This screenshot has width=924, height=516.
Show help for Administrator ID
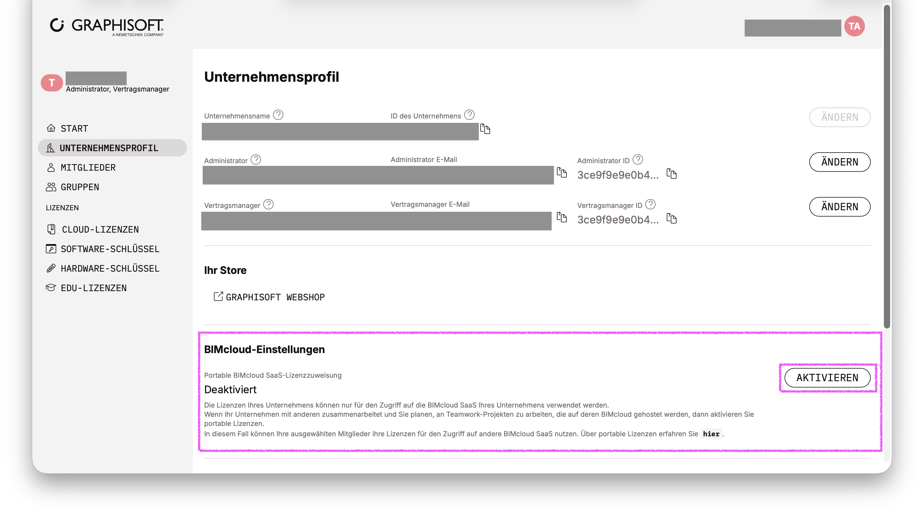pyautogui.click(x=638, y=159)
